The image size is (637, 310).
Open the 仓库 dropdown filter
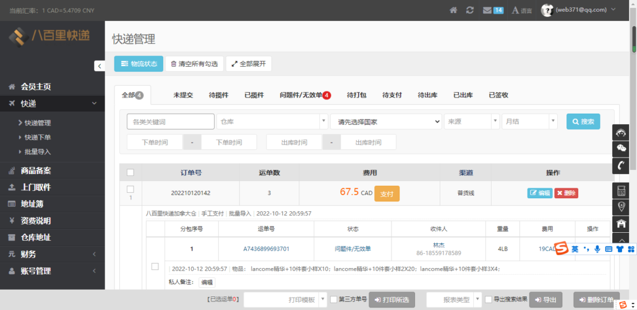(x=272, y=122)
